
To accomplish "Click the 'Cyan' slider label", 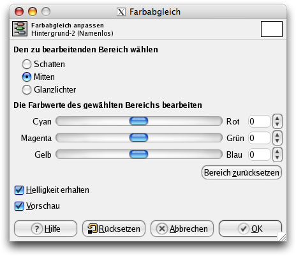I will pyautogui.click(x=42, y=122).
